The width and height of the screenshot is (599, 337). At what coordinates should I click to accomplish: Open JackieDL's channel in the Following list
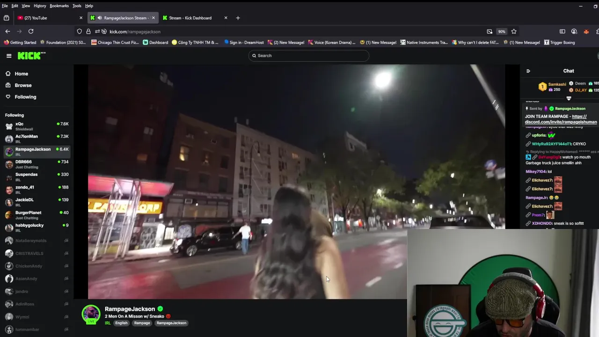(x=37, y=202)
